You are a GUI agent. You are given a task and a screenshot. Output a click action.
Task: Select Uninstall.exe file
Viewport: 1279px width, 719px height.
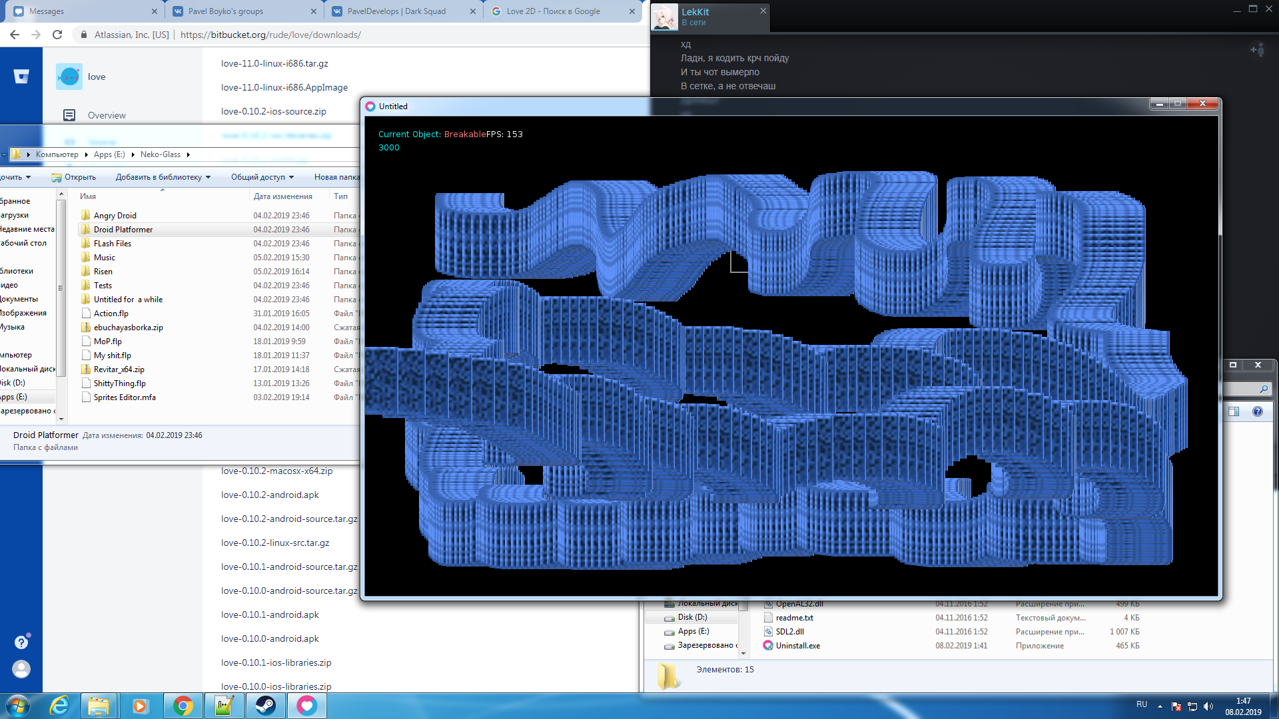coord(797,646)
